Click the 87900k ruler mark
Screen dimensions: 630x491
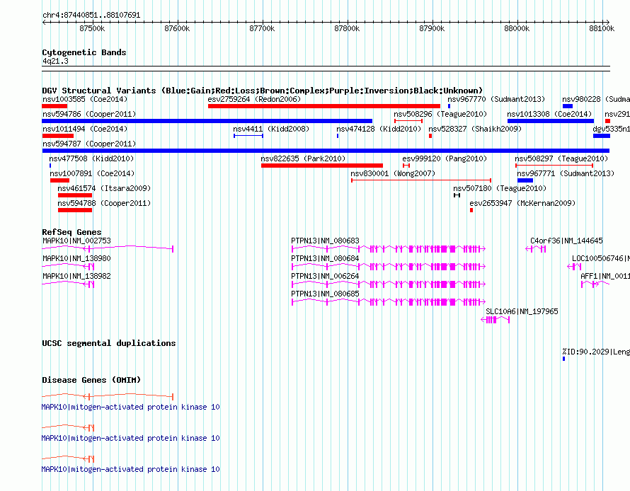pyautogui.click(x=432, y=28)
